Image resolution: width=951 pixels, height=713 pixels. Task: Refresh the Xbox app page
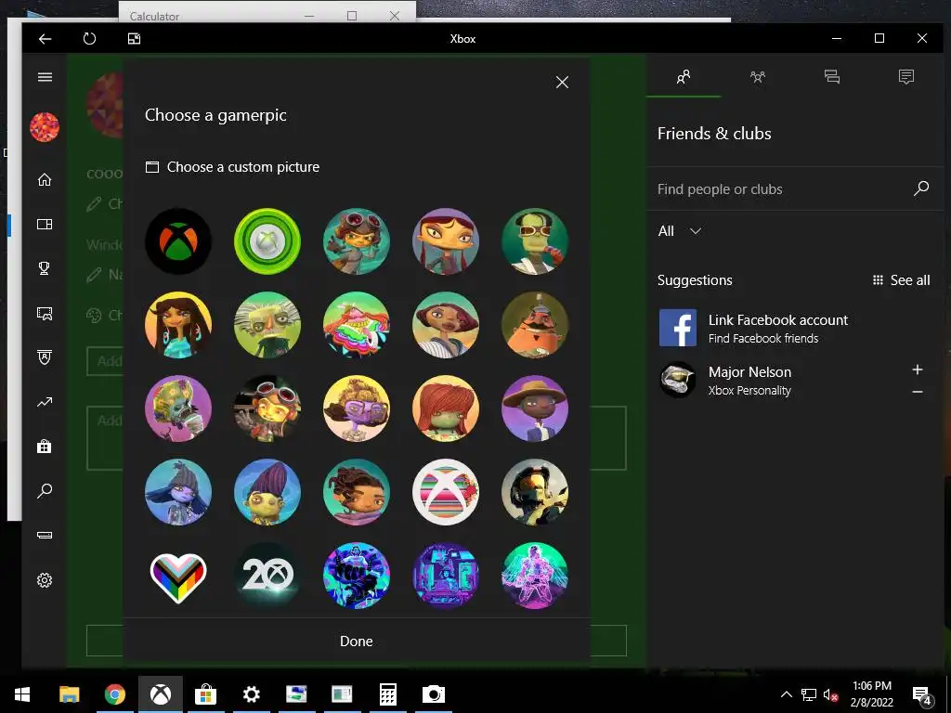click(89, 39)
